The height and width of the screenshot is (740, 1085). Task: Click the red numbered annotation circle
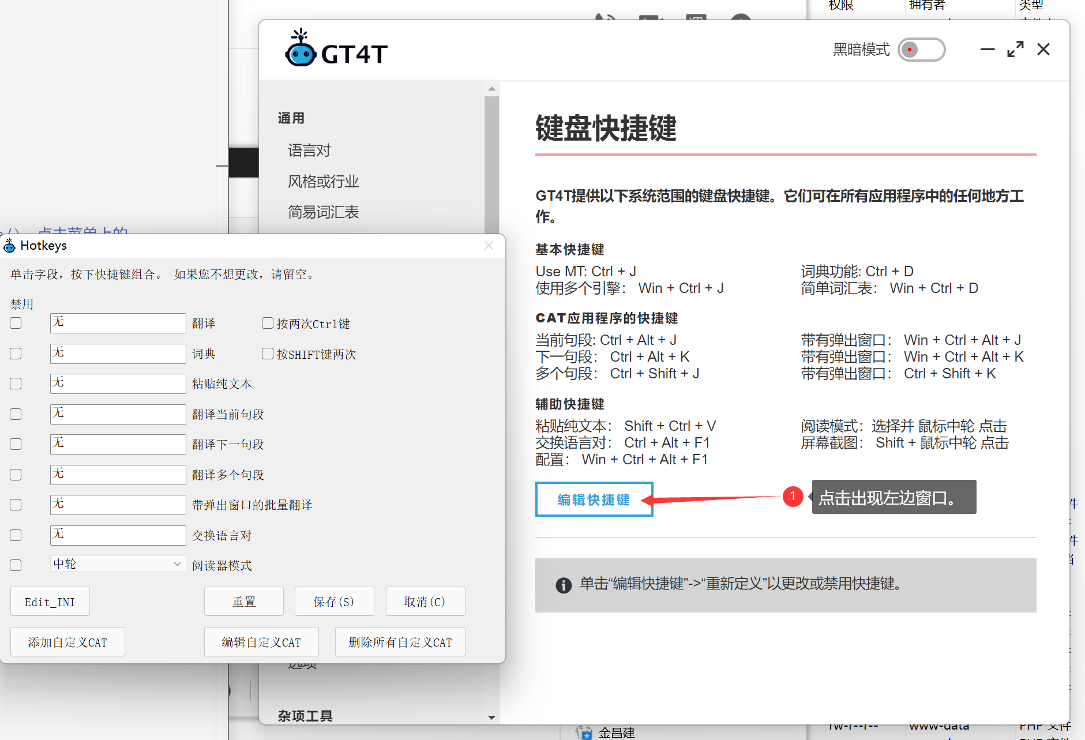click(x=793, y=497)
